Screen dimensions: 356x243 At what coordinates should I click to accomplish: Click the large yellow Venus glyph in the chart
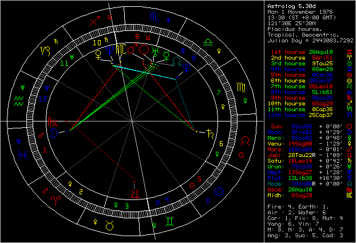tap(98, 55)
